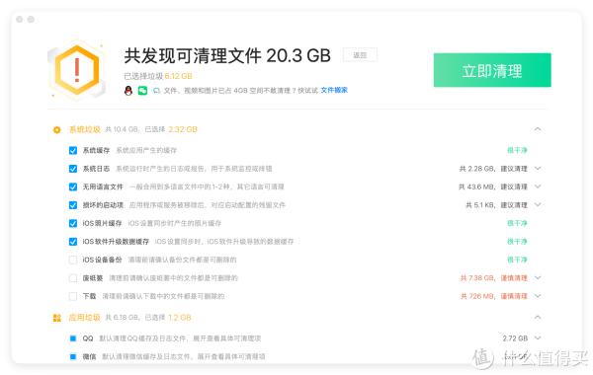
Task: Click the 返回 button beside the title
Action: (x=360, y=55)
